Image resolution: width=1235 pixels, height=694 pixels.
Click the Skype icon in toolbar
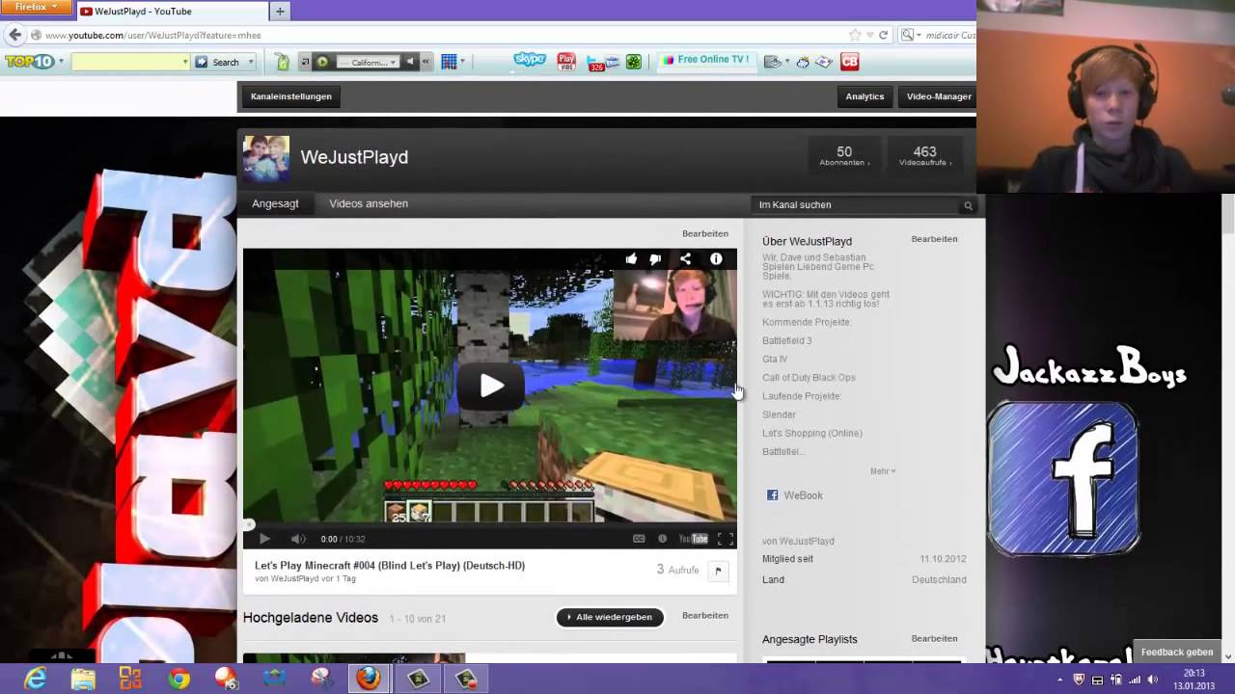(530, 60)
